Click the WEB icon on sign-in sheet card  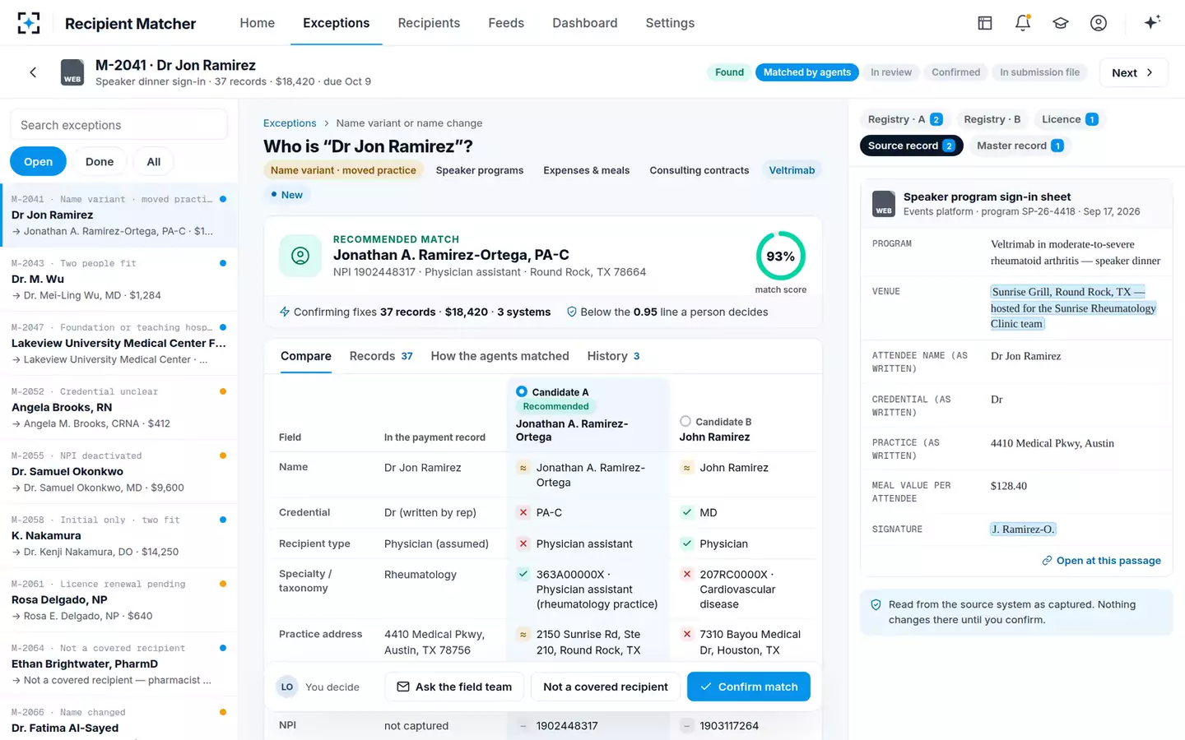pos(884,204)
